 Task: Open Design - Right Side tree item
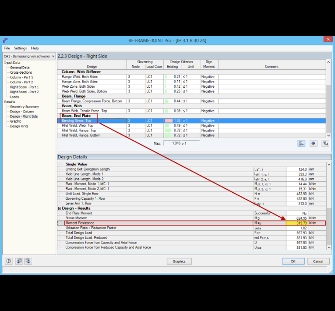tap(24, 116)
